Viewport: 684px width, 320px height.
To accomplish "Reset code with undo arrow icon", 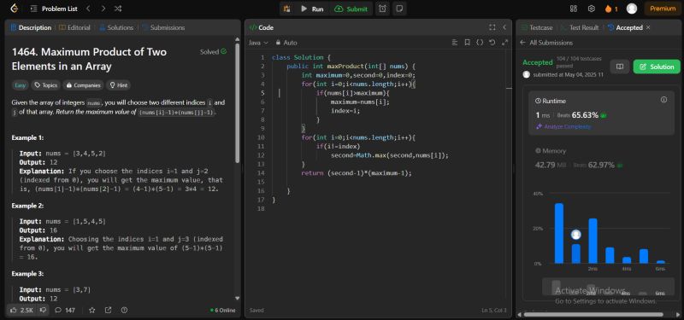I will coord(492,42).
